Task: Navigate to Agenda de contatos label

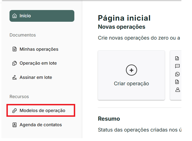Action: tap(41, 125)
